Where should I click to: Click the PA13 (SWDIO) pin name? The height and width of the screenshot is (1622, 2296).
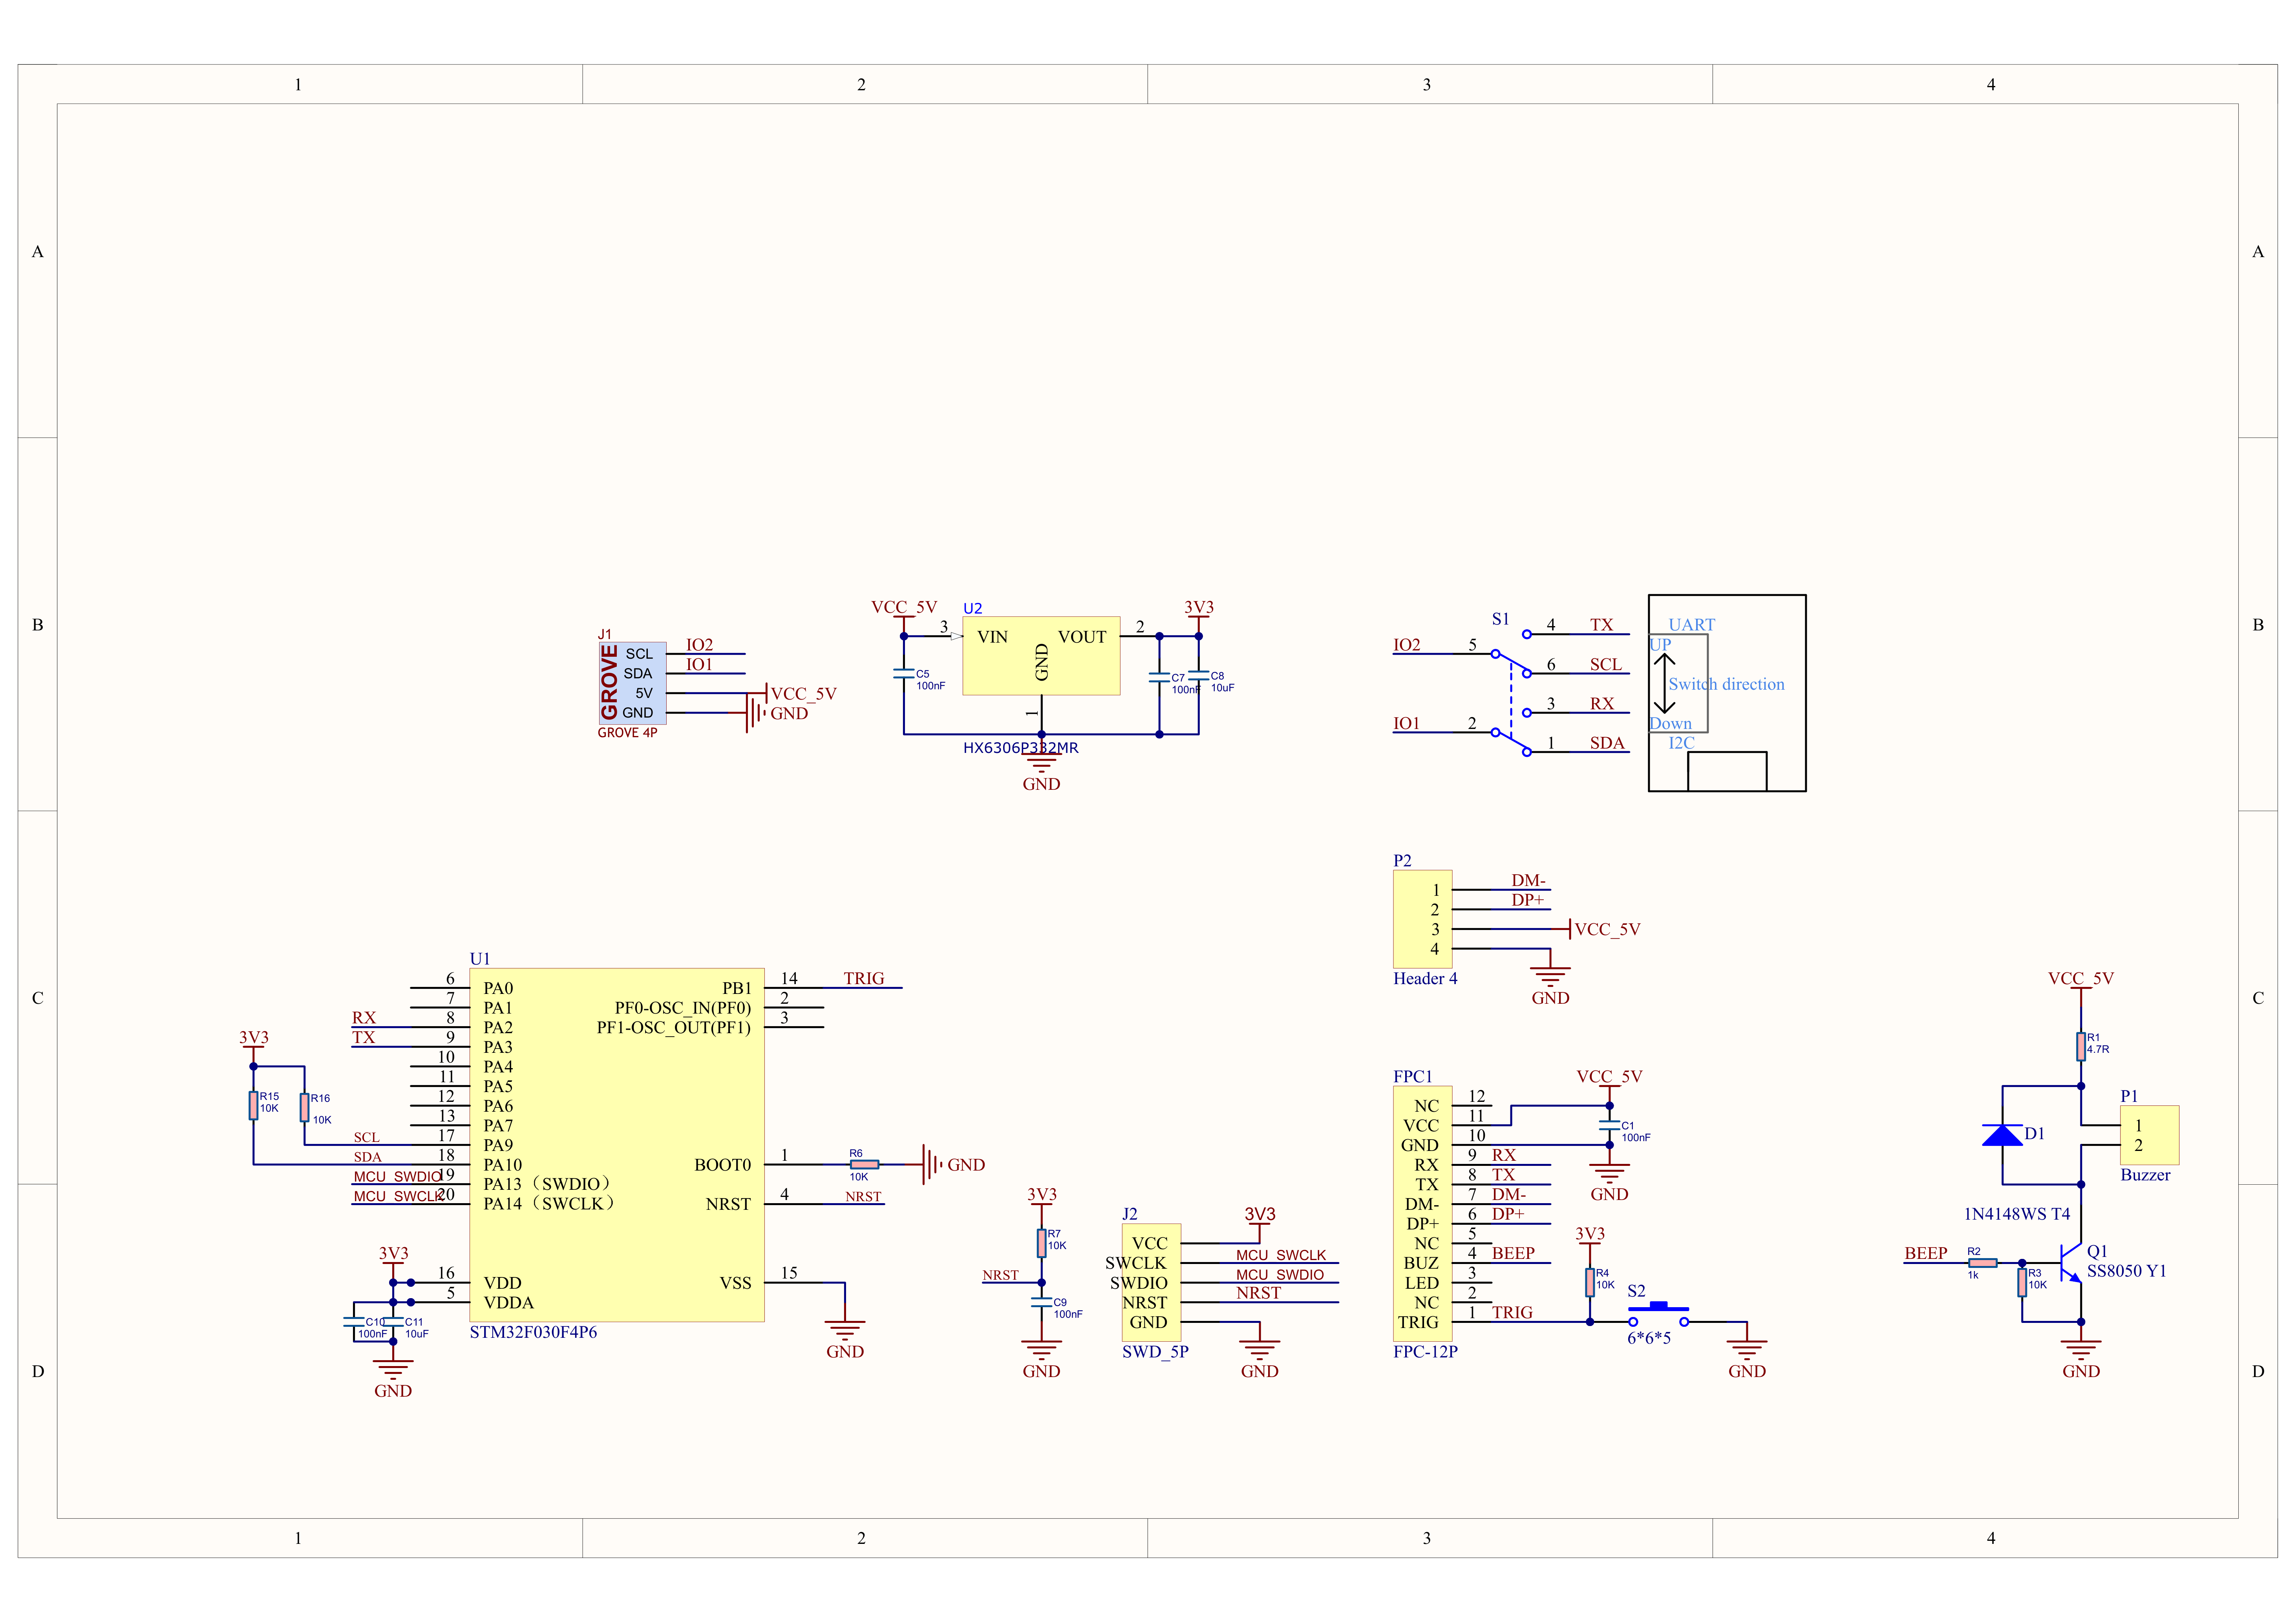(548, 1184)
